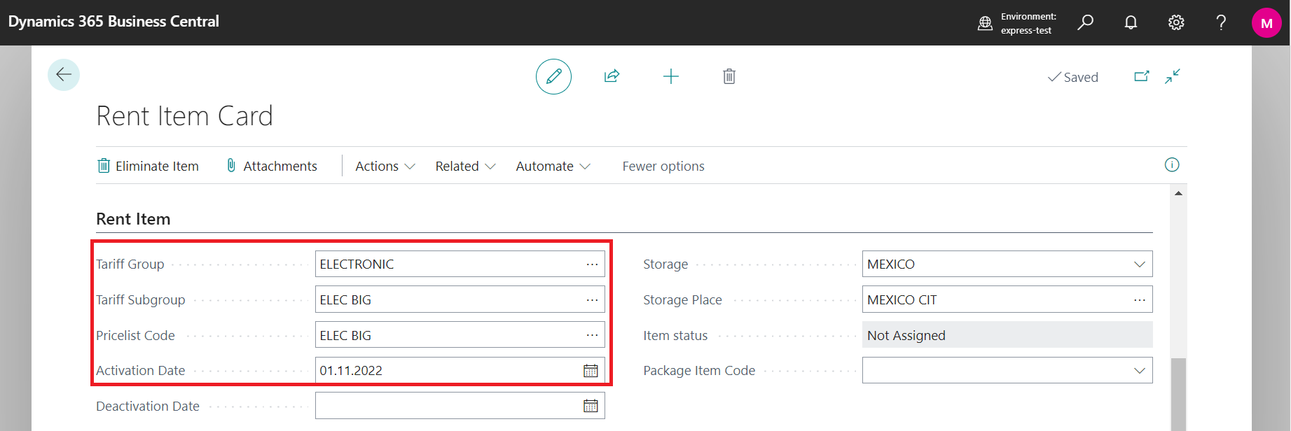
Task: Open the Actions menu
Action: [385, 167]
